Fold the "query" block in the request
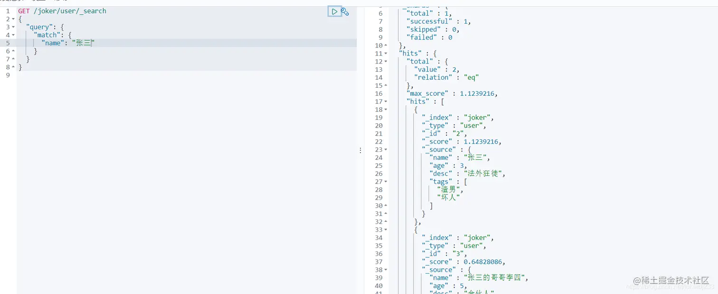This screenshot has width=718, height=294. (x=13, y=27)
